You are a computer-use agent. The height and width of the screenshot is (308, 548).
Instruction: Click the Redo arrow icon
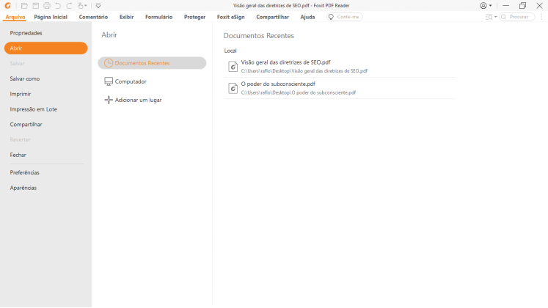click(69, 6)
